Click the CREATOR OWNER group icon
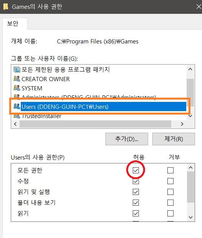 [x=17, y=78]
